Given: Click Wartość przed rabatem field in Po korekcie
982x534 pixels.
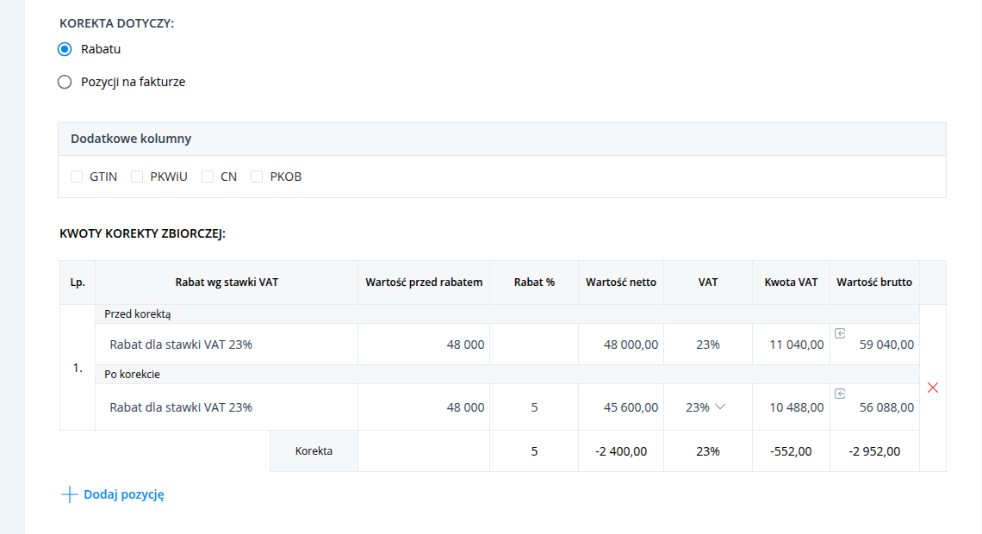Looking at the screenshot, I should (424, 407).
